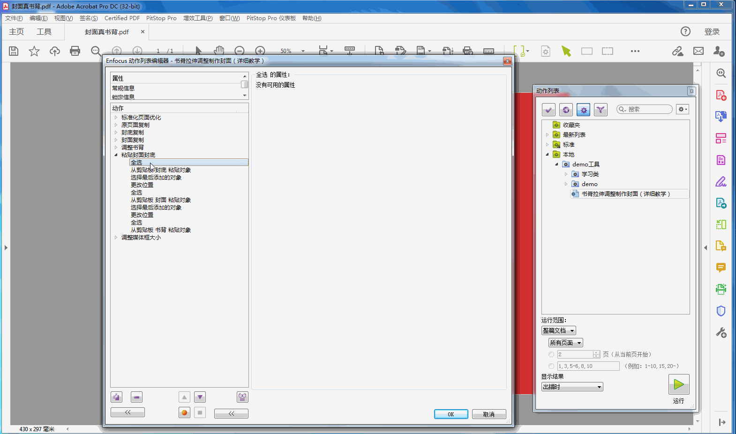Click the QuickRuns Y-shaped button
Image resolution: width=736 pixels, height=434 pixels.
[601, 110]
